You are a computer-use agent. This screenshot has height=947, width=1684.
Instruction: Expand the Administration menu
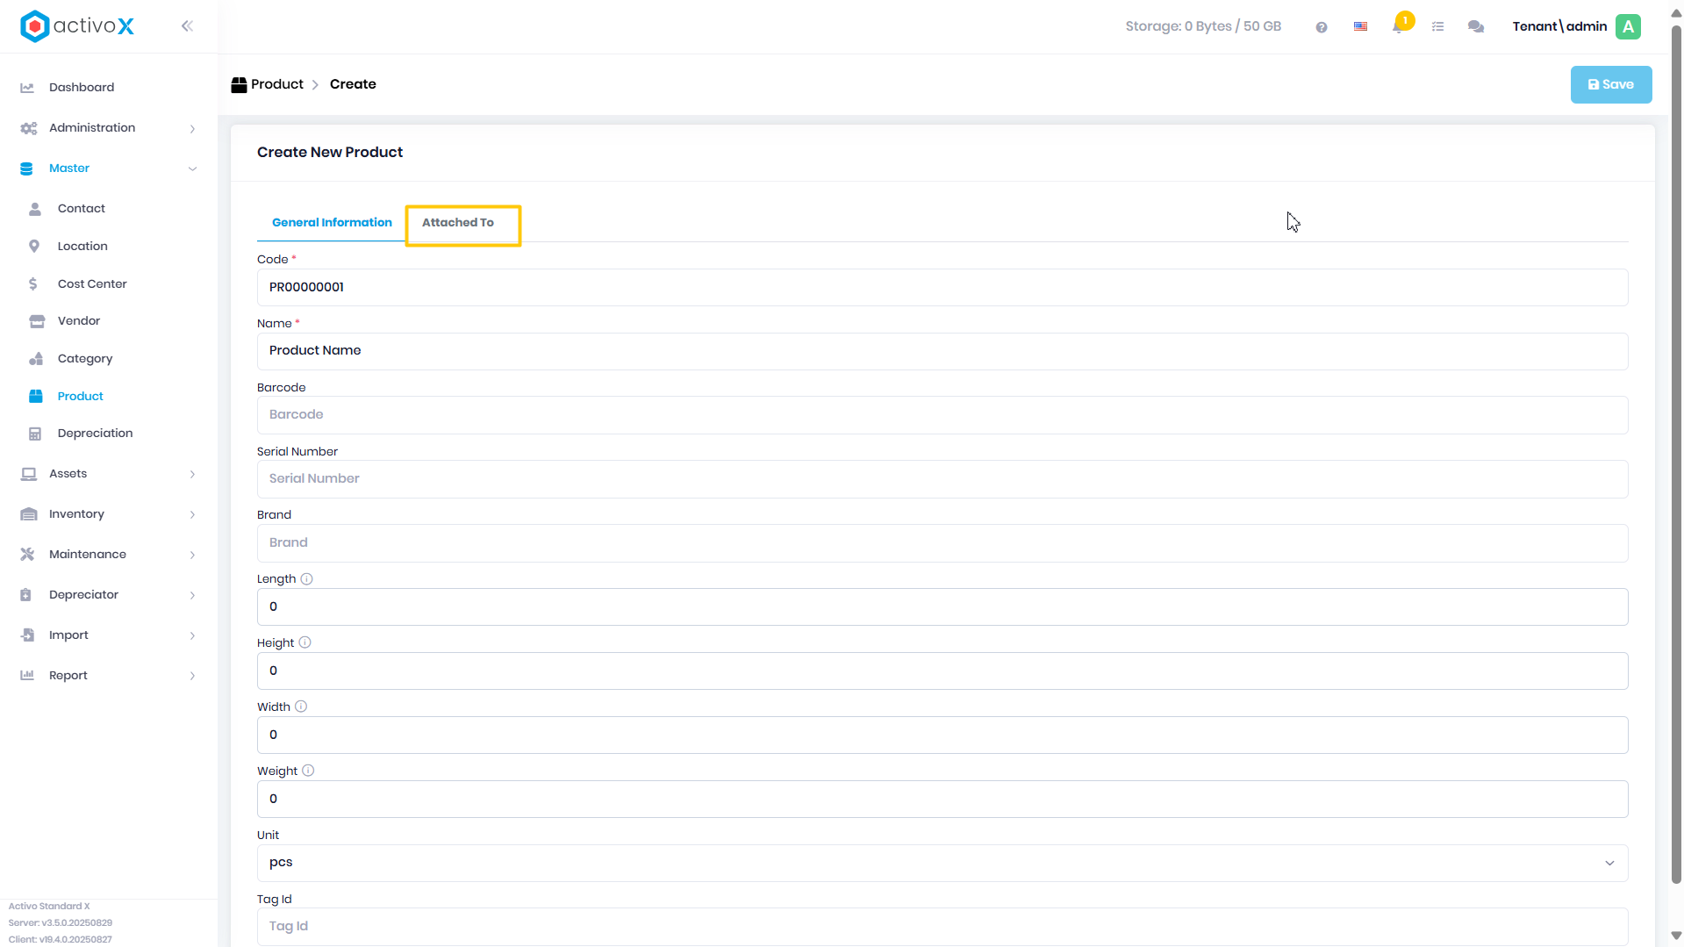pos(192,129)
